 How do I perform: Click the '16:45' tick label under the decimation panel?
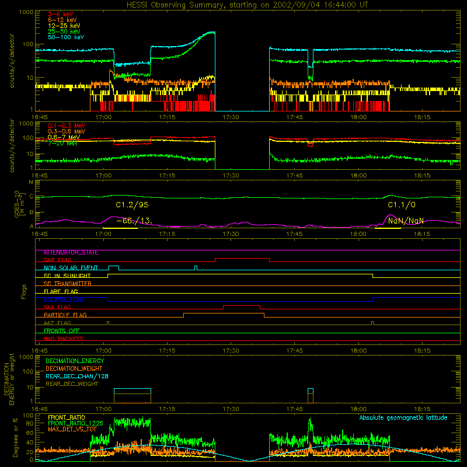(x=39, y=409)
